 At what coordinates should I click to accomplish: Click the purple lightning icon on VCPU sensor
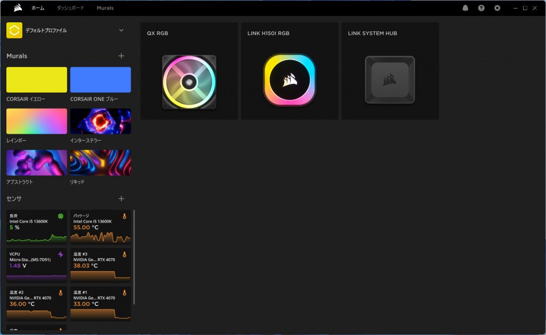61,254
